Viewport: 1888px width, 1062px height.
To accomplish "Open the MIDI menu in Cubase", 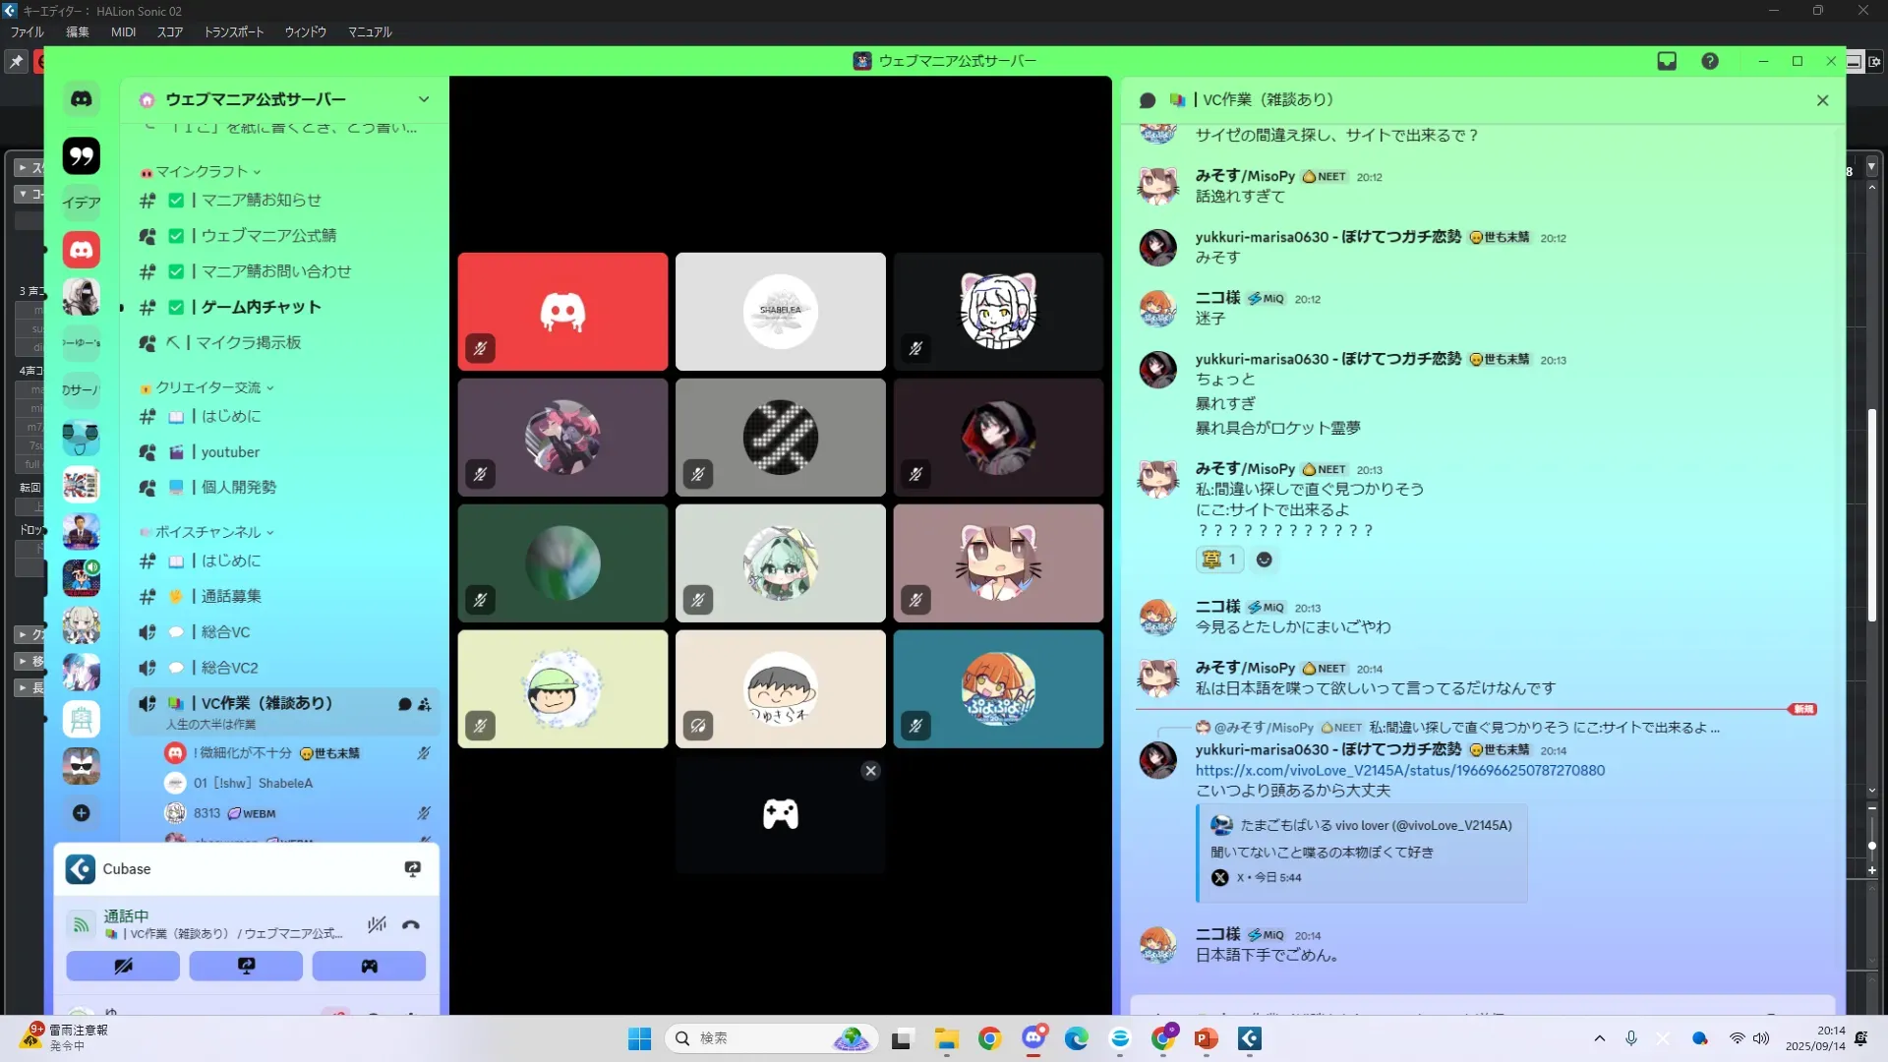I will (123, 32).
